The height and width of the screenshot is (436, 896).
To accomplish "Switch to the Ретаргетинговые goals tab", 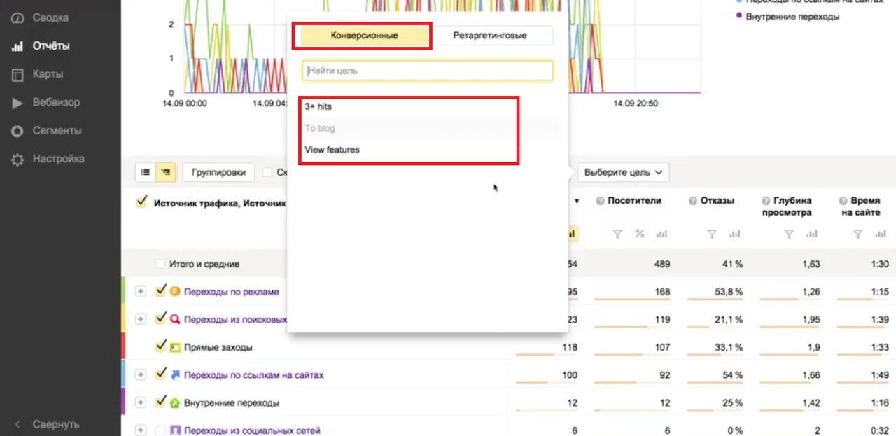I will point(490,36).
